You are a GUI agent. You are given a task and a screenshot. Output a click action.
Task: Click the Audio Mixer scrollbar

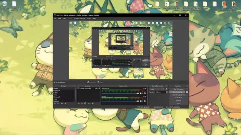click(147, 96)
